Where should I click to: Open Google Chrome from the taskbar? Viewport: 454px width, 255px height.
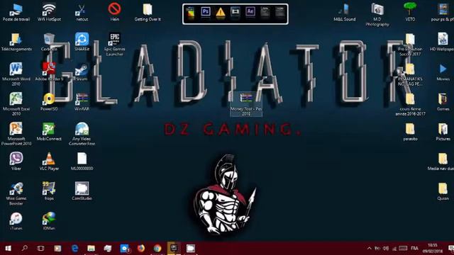click(157, 248)
